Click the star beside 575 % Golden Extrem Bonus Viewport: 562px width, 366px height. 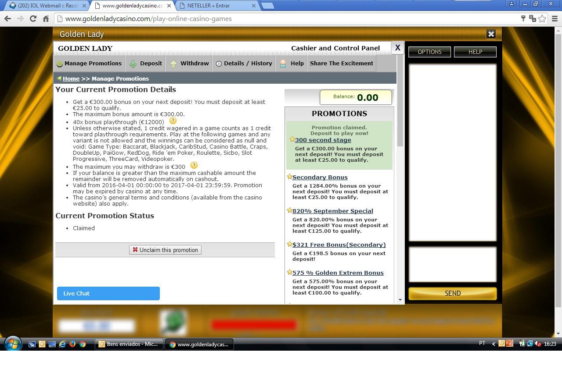tap(289, 272)
